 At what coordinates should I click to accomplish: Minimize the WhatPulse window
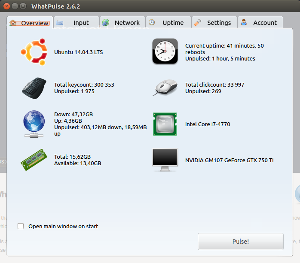[15, 6]
